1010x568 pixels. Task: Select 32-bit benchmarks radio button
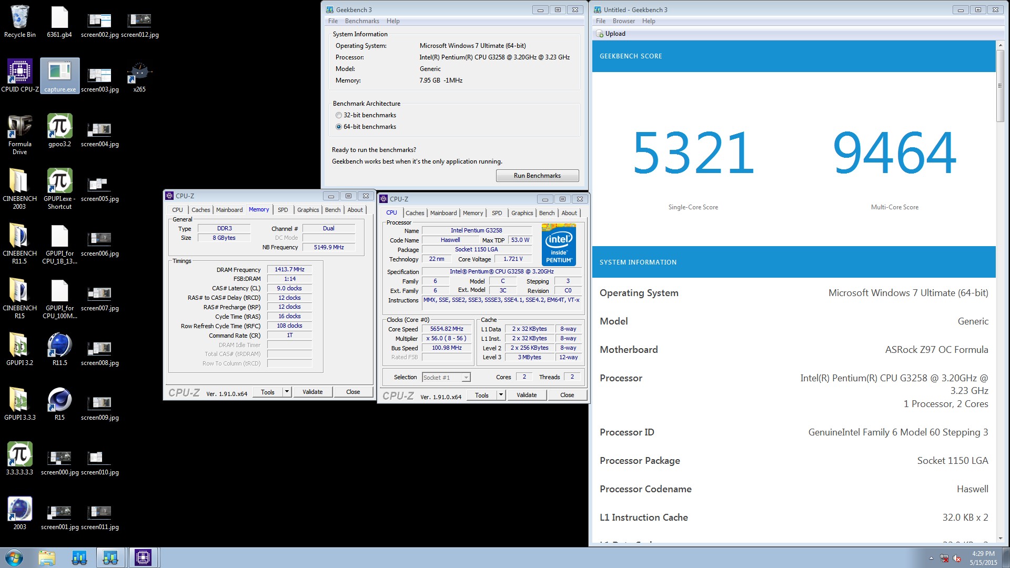click(339, 115)
